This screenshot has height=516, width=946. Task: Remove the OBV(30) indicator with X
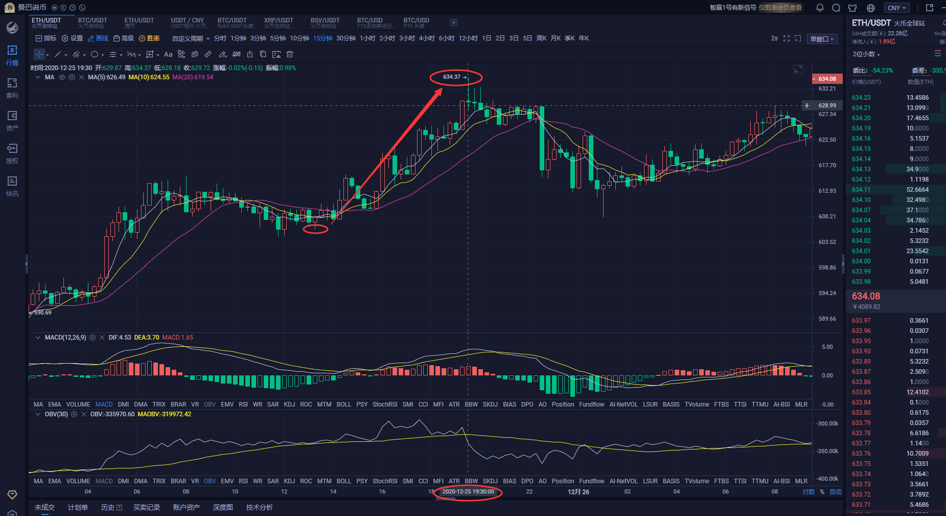pos(84,414)
